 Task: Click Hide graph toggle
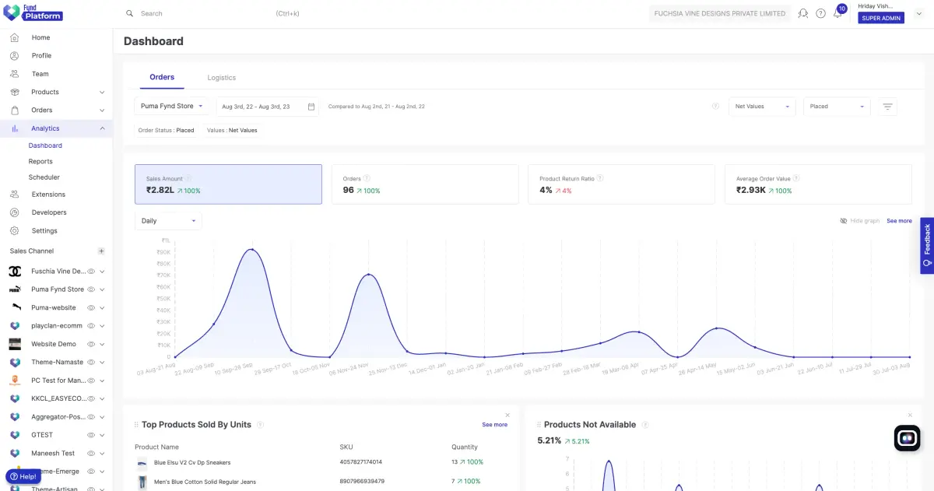point(859,221)
